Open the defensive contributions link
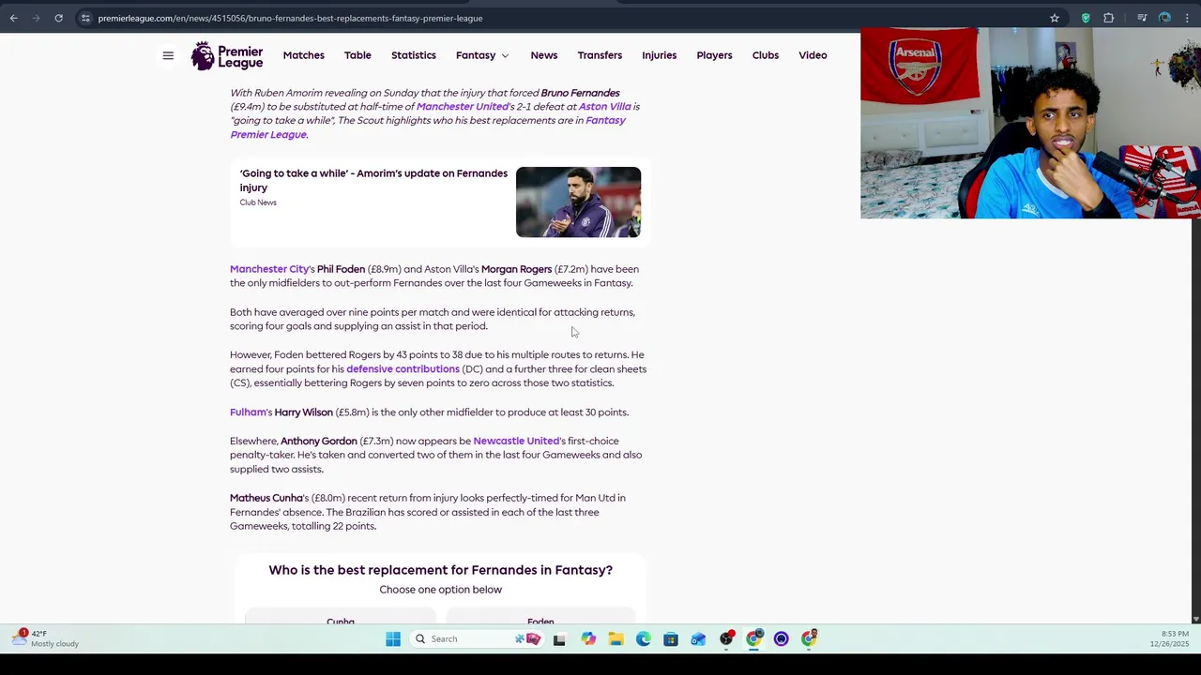This screenshot has width=1201, height=675. [x=403, y=369]
